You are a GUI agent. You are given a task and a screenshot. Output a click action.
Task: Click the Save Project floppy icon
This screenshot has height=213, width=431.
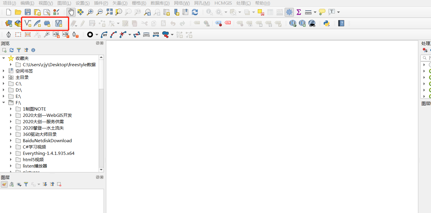(28, 12)
